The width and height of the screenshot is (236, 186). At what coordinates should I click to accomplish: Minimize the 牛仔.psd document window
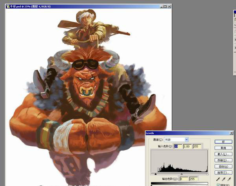tap(162, 6)
